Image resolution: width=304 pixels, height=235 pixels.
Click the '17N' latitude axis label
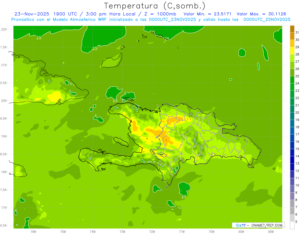[x=4, y=208]
